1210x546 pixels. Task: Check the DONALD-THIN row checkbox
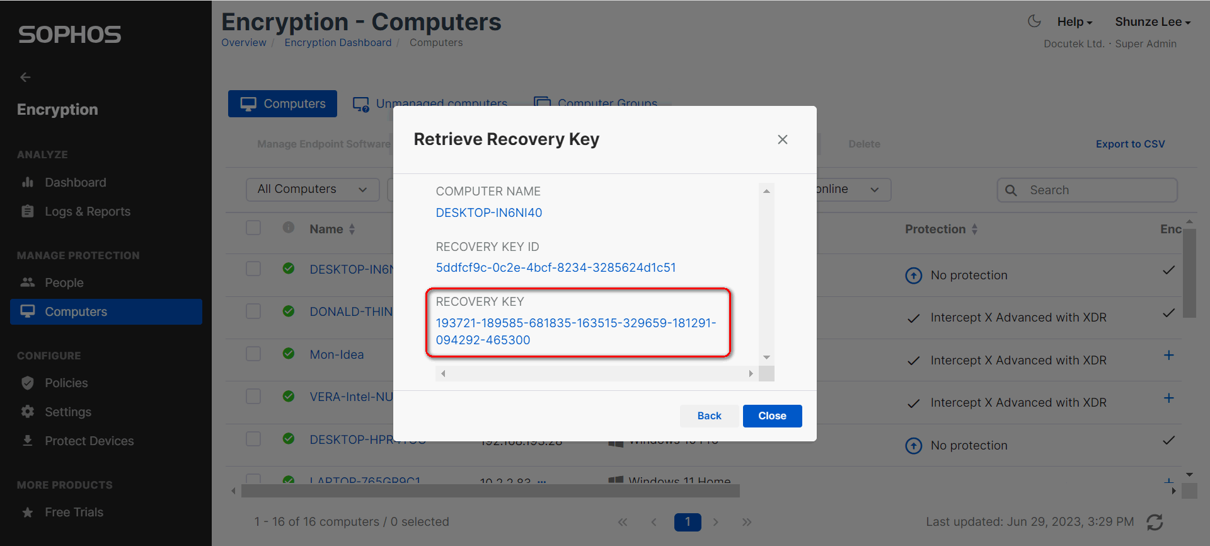click(253, 311)
